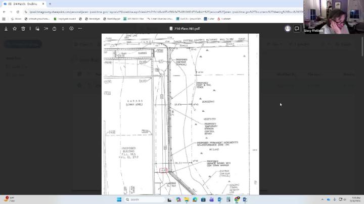Expand the more options ellipsis menu
364x204 pixels.
(x=80, y=29)
